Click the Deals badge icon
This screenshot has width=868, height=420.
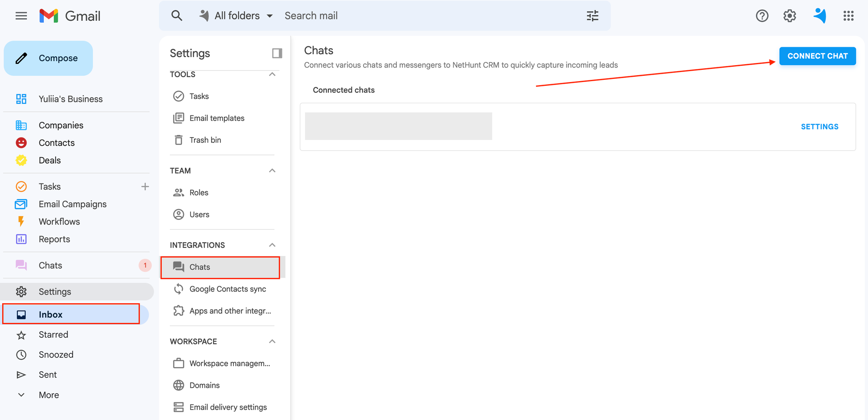coord(21,160)
